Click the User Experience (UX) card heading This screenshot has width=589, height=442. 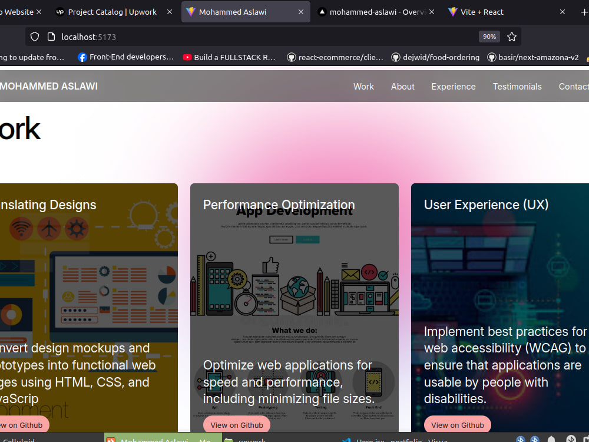tap(486, 205)
